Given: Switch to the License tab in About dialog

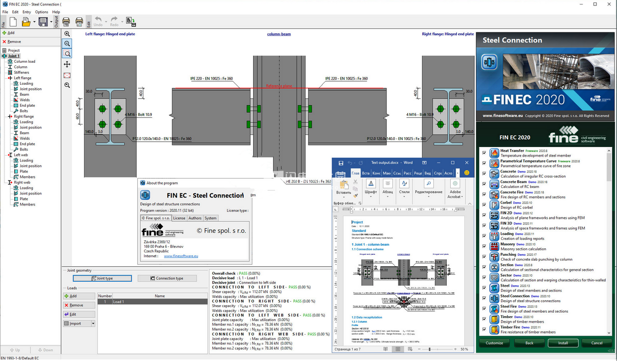Looking at the screenshot, I should [179, 218].
